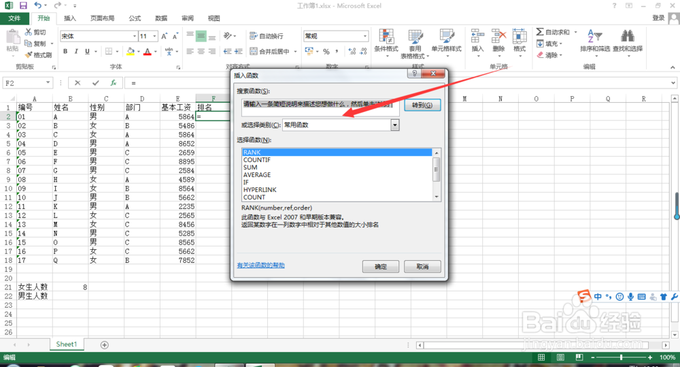The height and width of the screenshot is (367, 680).
Task: Open the category dropdown 常用函数
Action: click(394, 125)
